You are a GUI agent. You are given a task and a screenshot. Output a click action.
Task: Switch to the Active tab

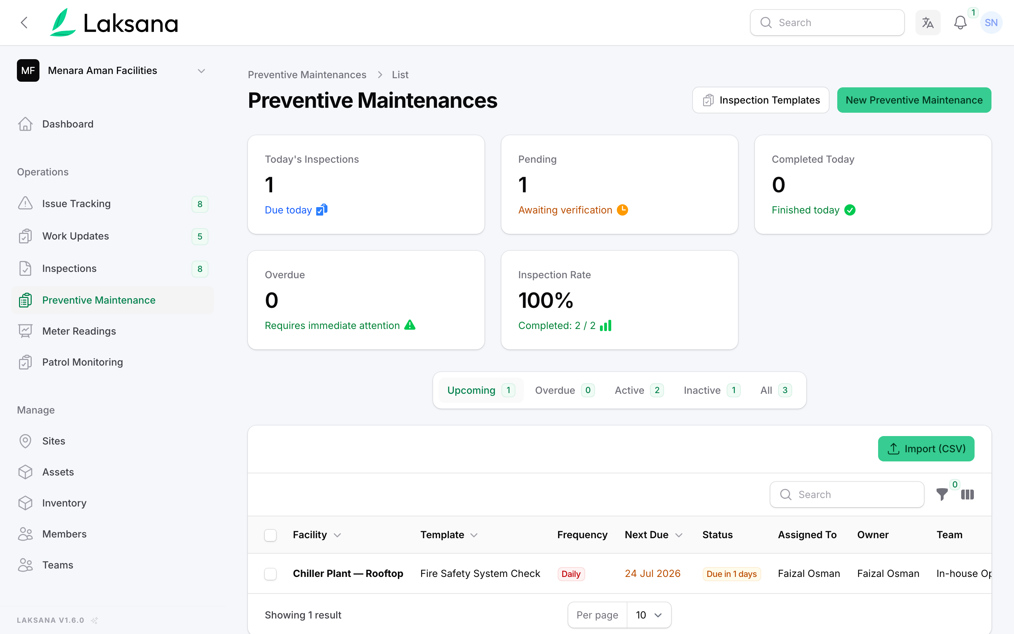coord(639,390)
